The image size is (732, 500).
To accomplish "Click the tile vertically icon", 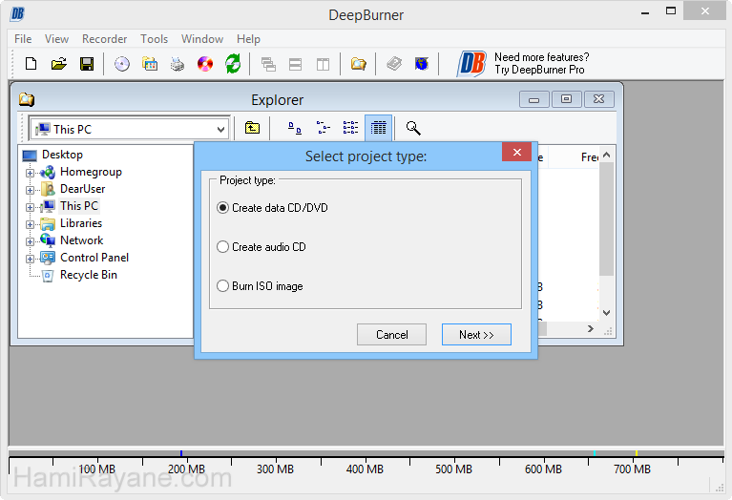I will point(323,64).
